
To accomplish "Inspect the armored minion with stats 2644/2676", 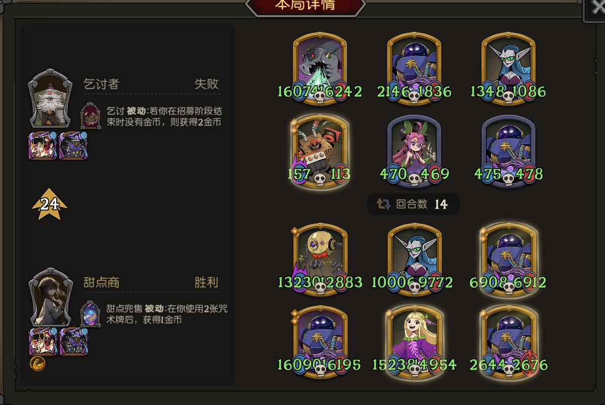I will point(508,342).
